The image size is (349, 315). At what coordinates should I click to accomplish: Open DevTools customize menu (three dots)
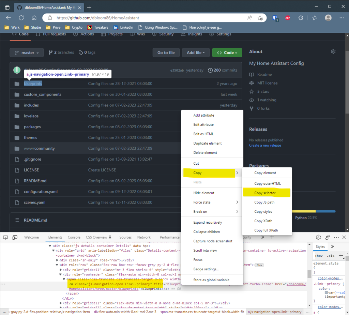(336, 237)
